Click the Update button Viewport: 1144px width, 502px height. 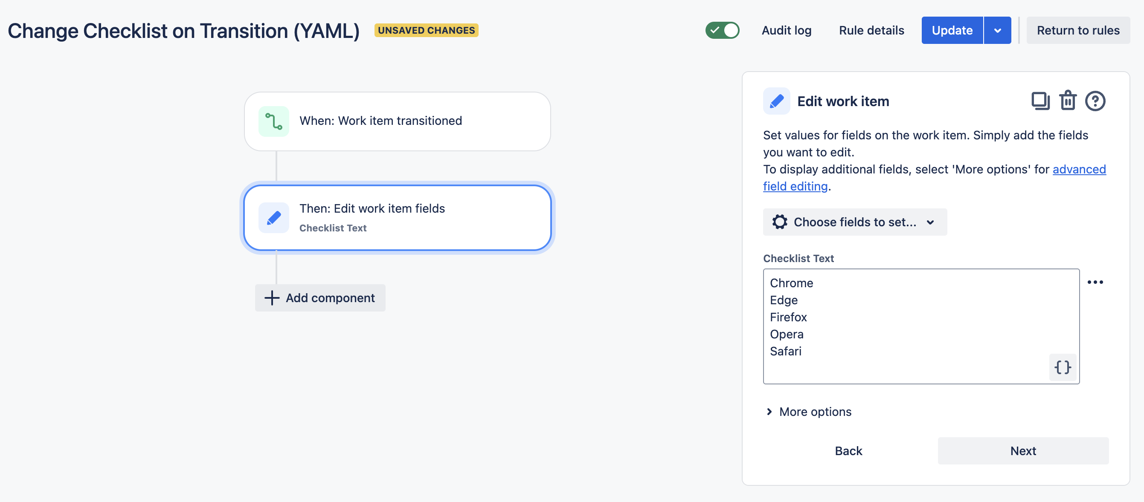click(952, 30)
